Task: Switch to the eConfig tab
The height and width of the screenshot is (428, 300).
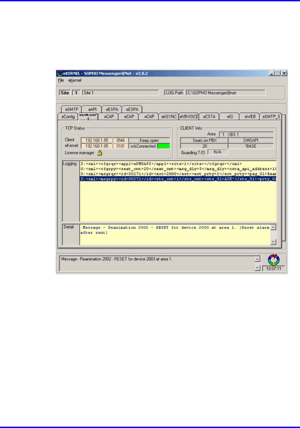Action: pos(68,117)
